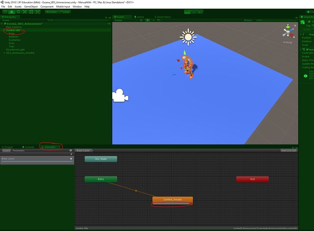Toggle Auto Live Link button
314x231 pixels.
(x=288, y=150)
